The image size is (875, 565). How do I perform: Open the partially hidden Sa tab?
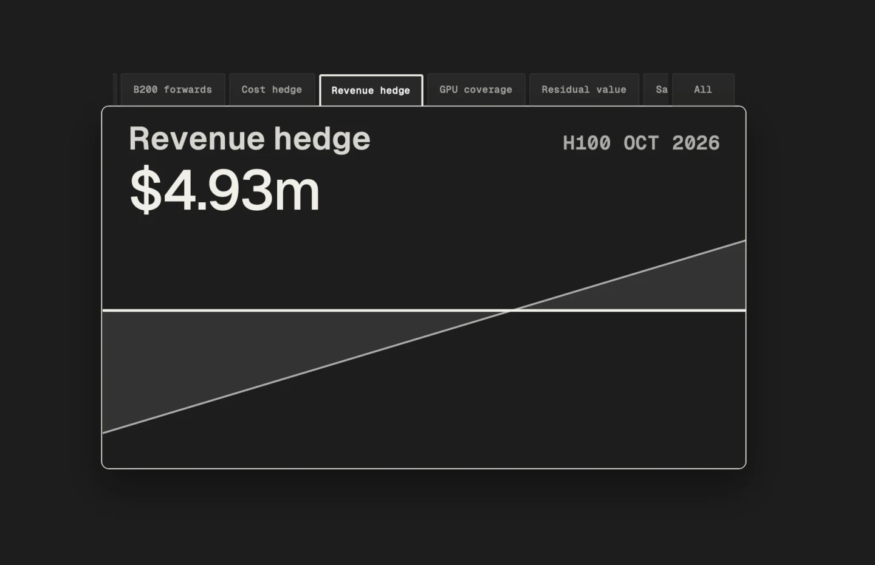coord(656,90)
